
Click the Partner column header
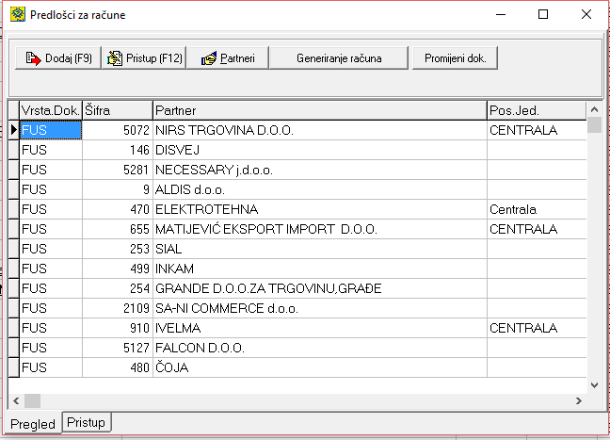click(x=320, y=110)
